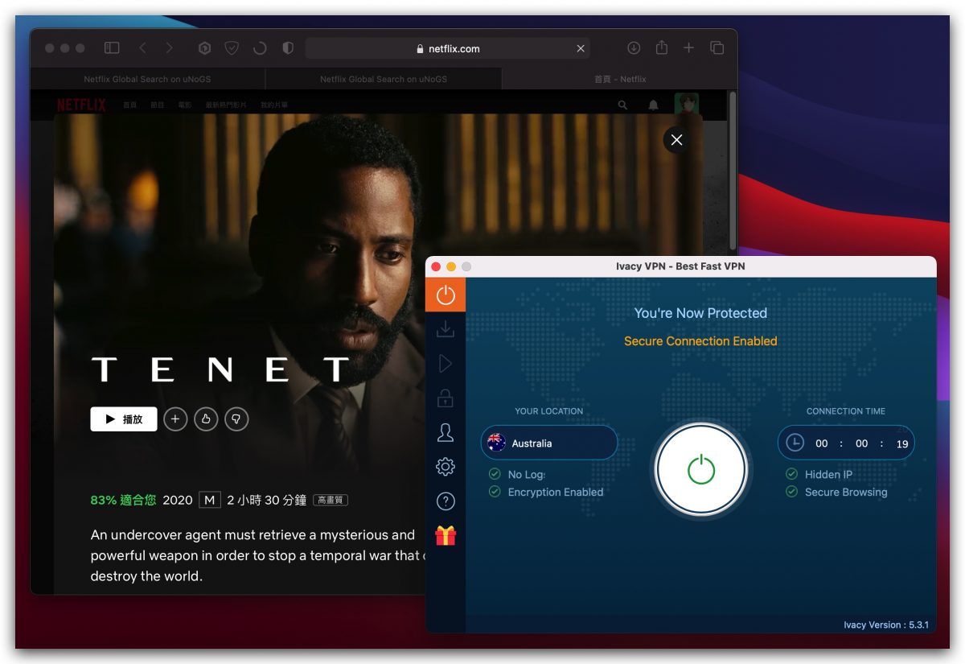Go forward in Safari
965x664 pixels.
click(x=169, y=48)
